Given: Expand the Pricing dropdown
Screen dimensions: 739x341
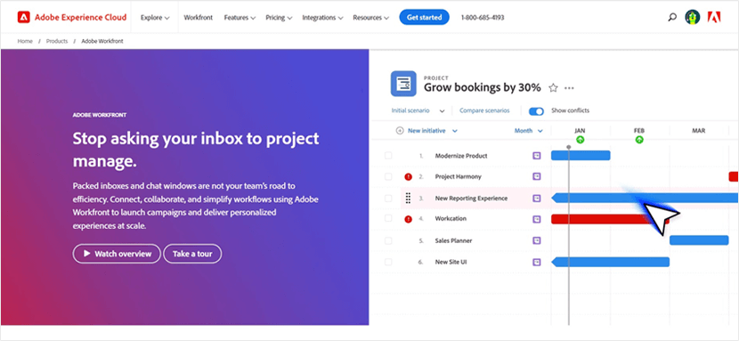Looking at the screenshot, I should [x=279, y=18].
